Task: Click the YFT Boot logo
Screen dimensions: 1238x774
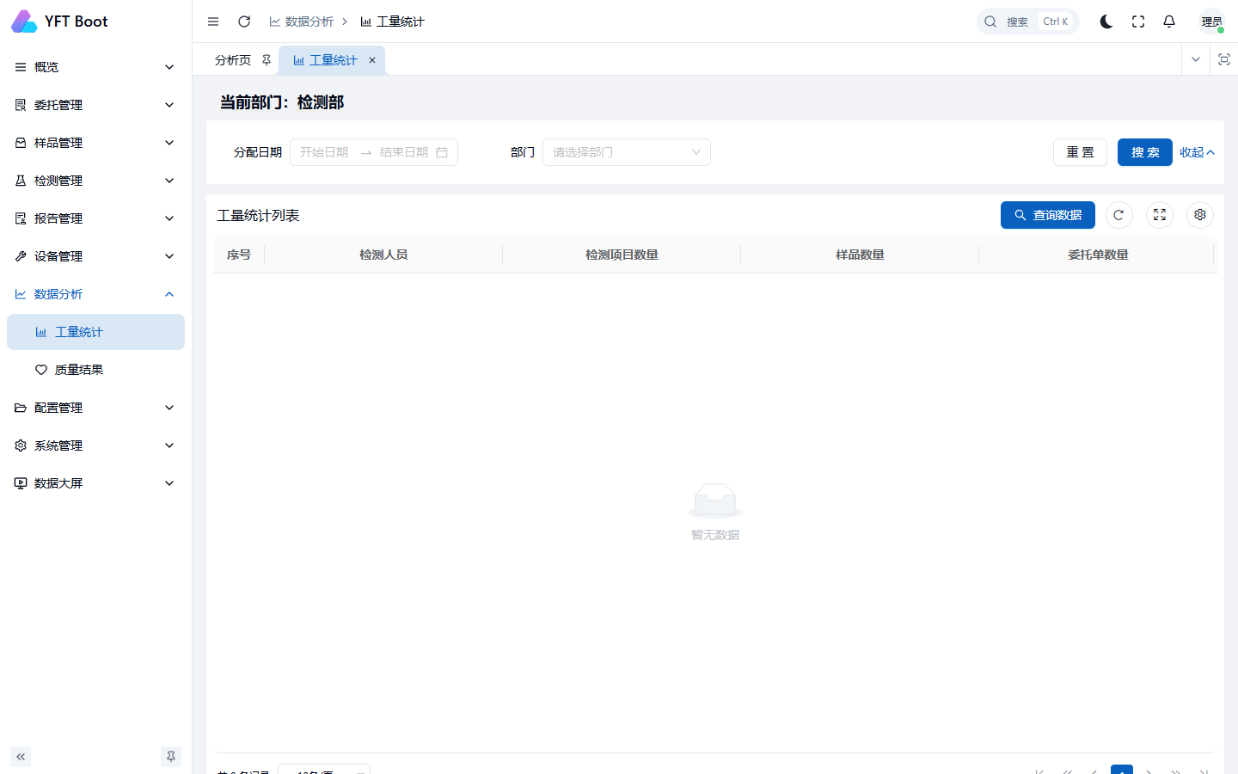Action: coord(59,21)
